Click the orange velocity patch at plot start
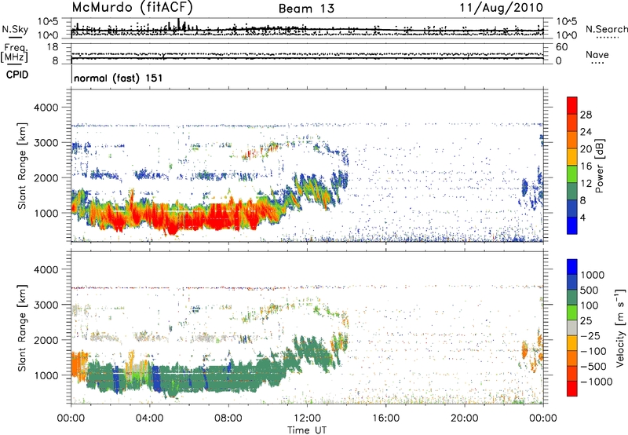 (x=78, y=367)
